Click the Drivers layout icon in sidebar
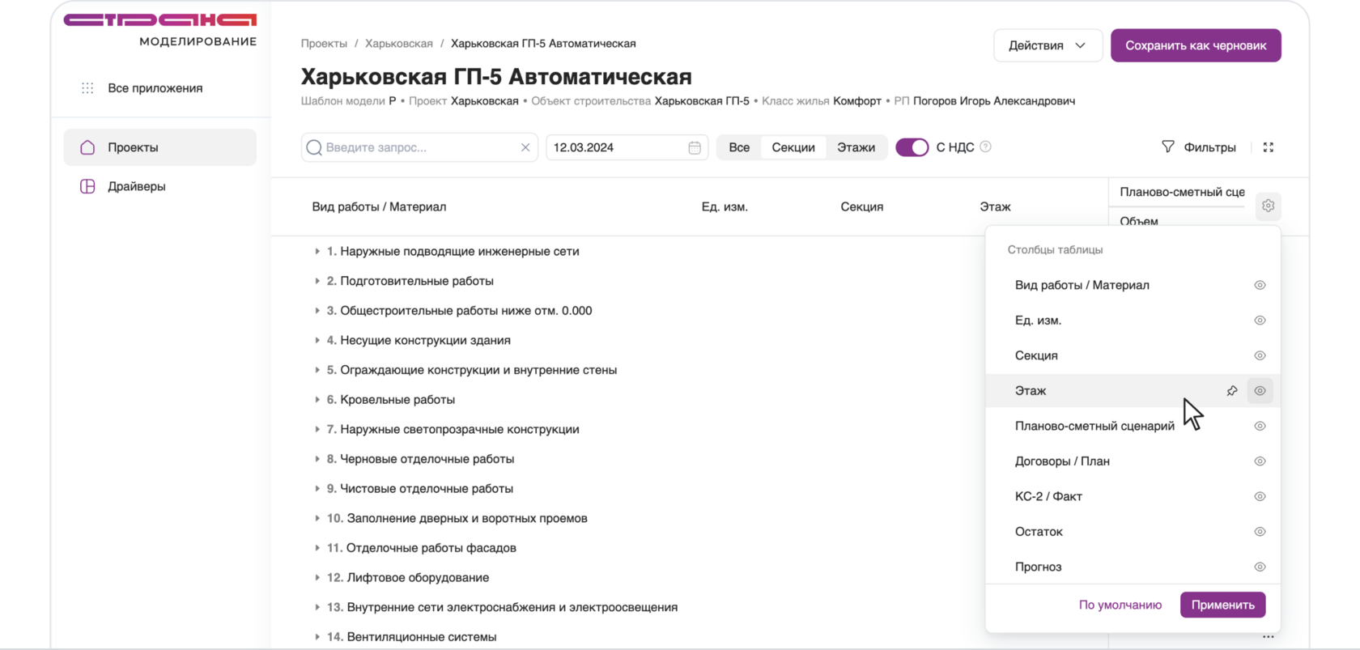Image resolution: width=1360 pixels, height=650 pixels. pyautogui.click(x=87, y=186)
